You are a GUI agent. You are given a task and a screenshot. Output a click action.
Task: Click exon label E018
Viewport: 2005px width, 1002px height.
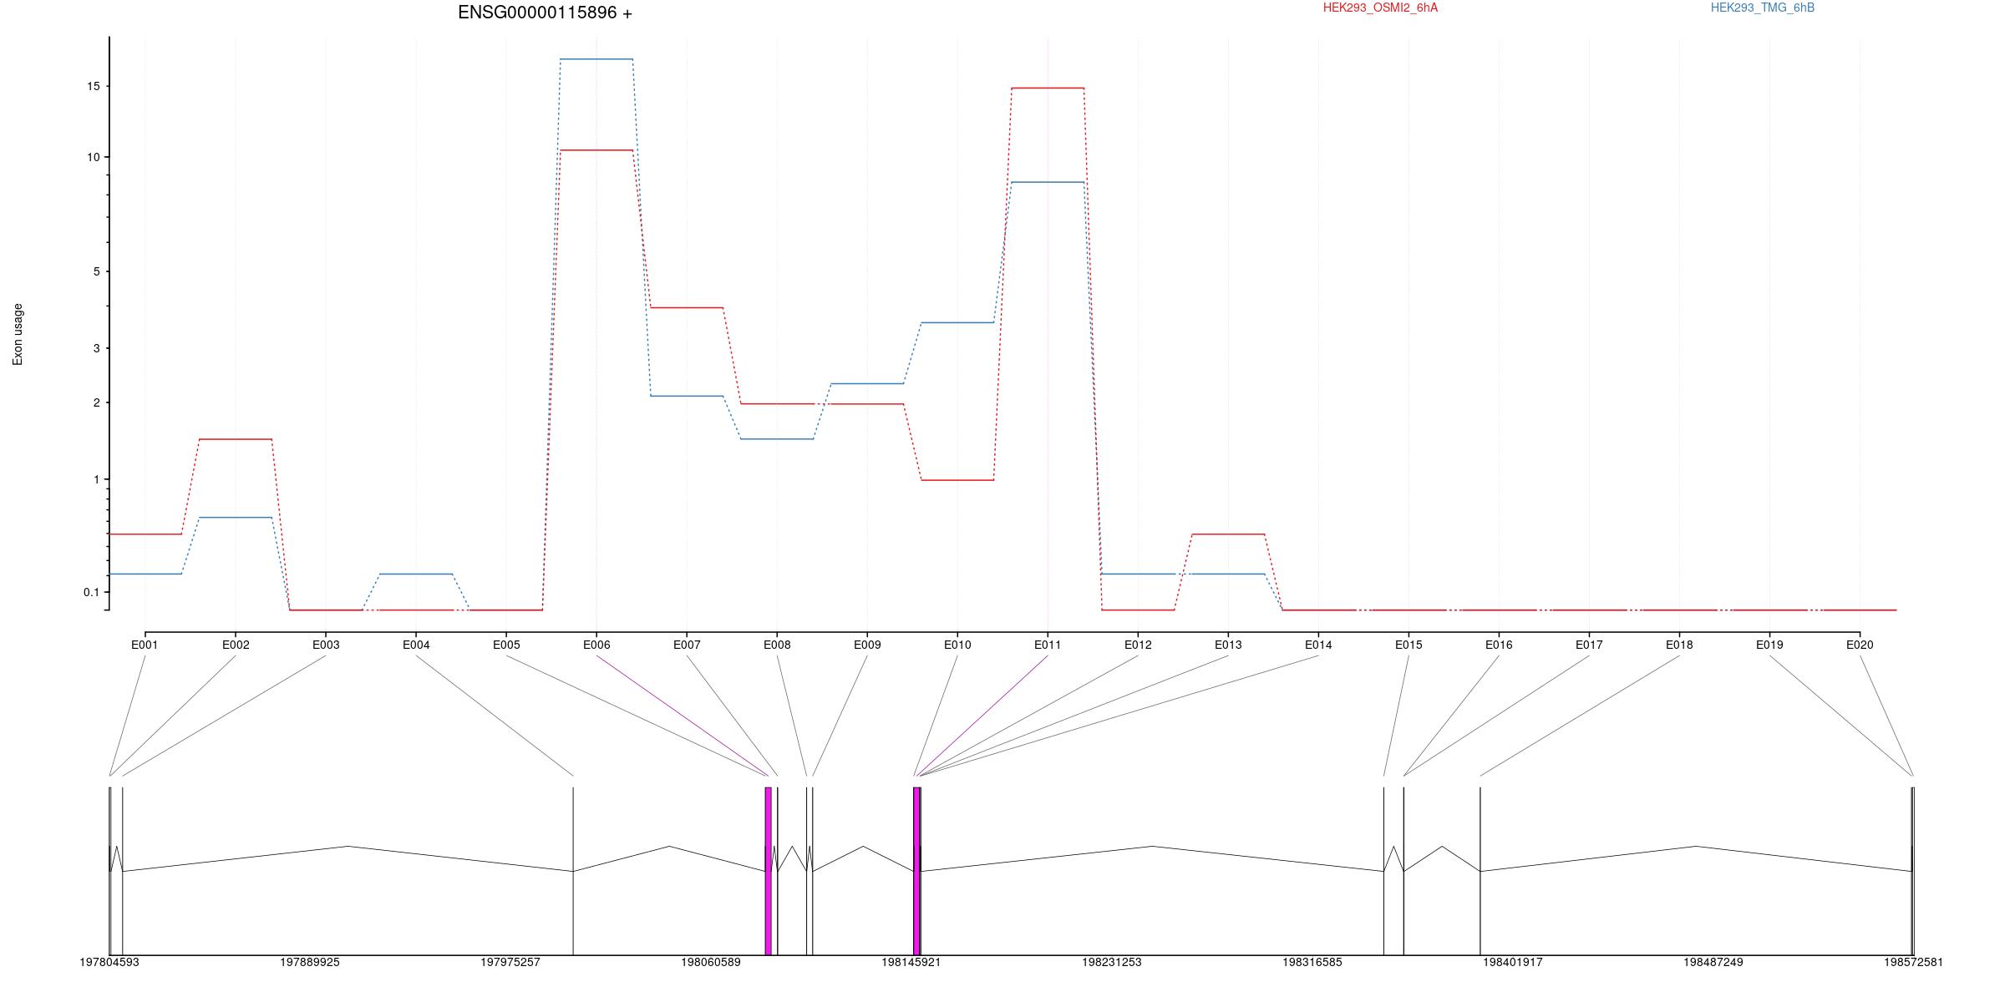(x=1679, y=645)
